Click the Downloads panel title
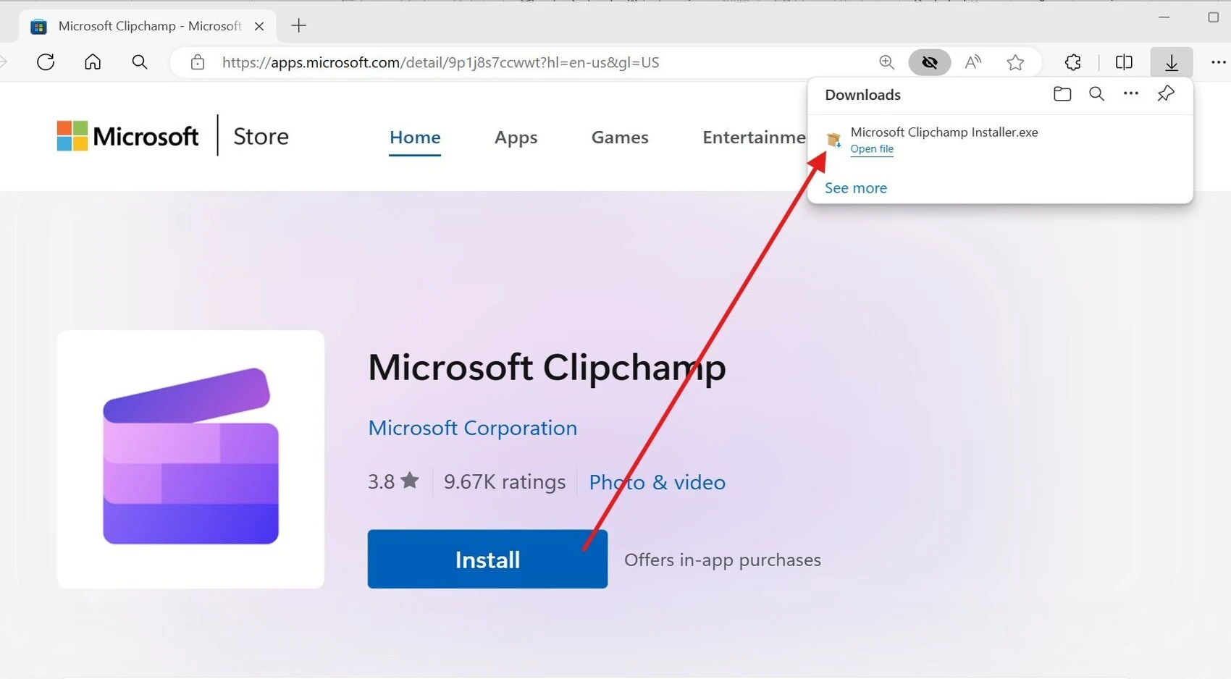The width and height of the screenshot is (1231, 679). pos(862,95)
